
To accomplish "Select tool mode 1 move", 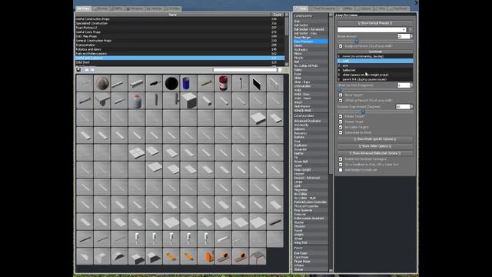I will (x=375, y=56).
